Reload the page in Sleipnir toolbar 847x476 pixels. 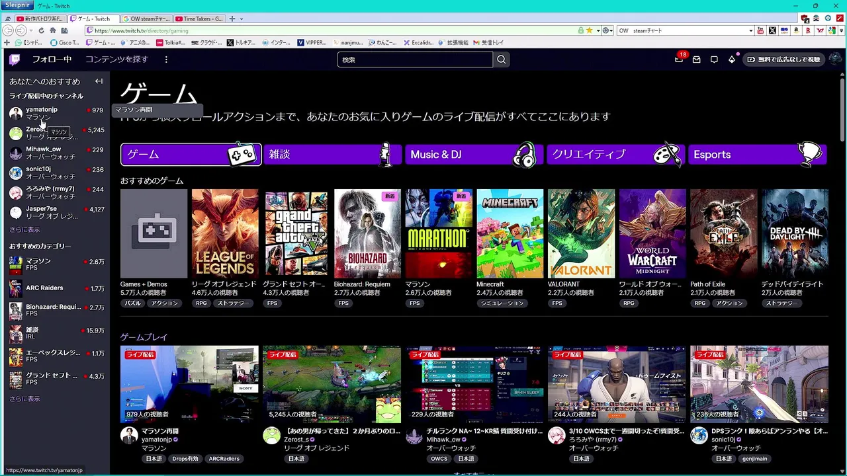[41, 30]
